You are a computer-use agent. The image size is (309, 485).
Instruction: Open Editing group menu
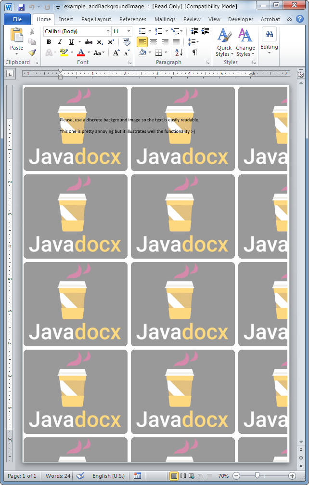(x=269, y=41)
